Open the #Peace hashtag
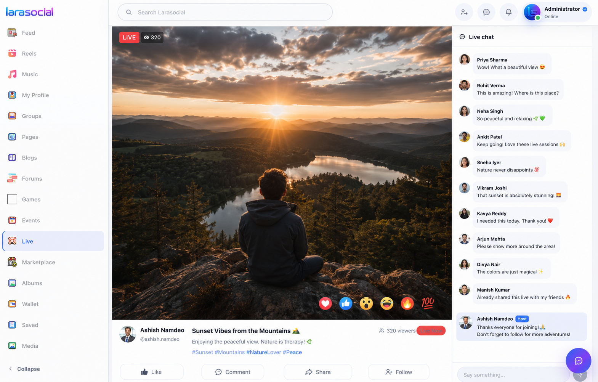Screen dimensions: 598x382 click(292, 352)
